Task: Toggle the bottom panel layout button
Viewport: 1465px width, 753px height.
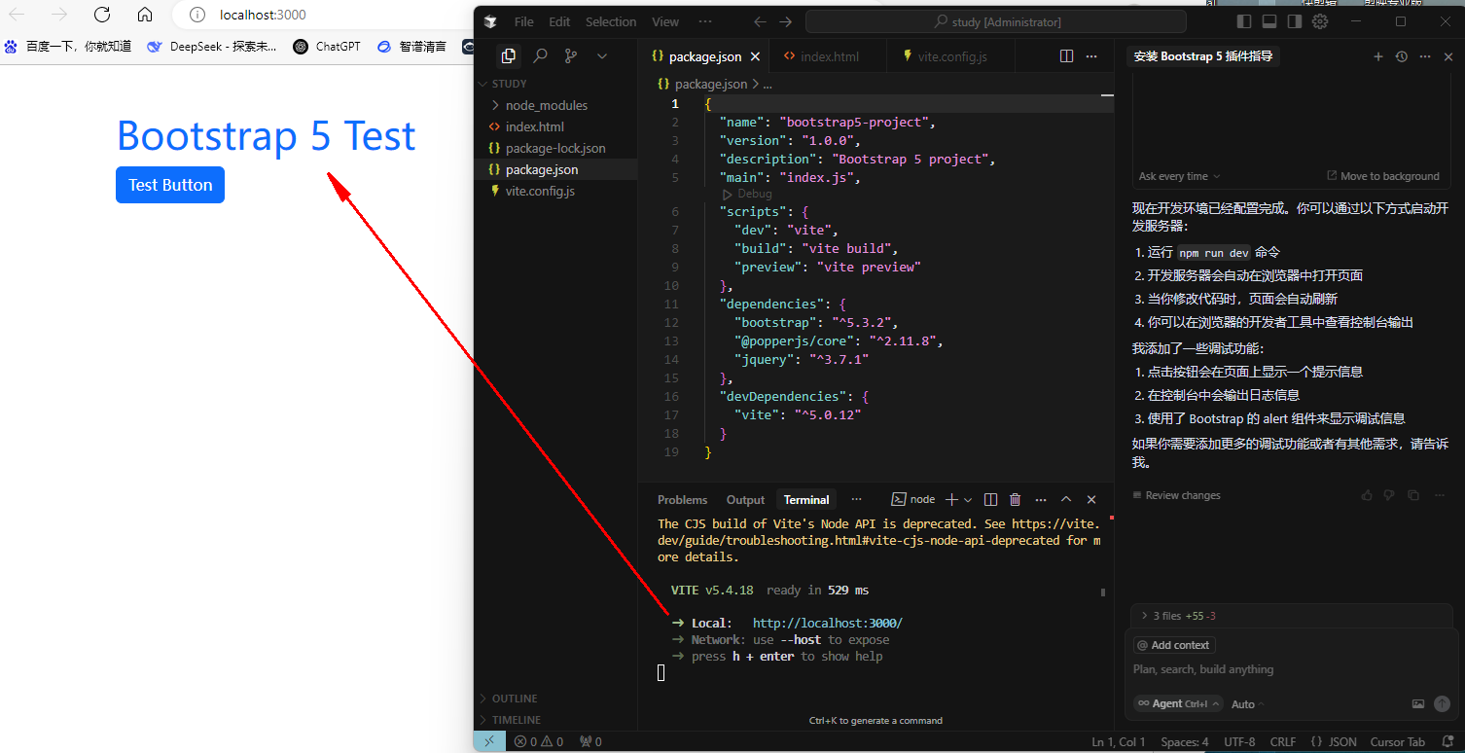Action: coord(1269,21)
